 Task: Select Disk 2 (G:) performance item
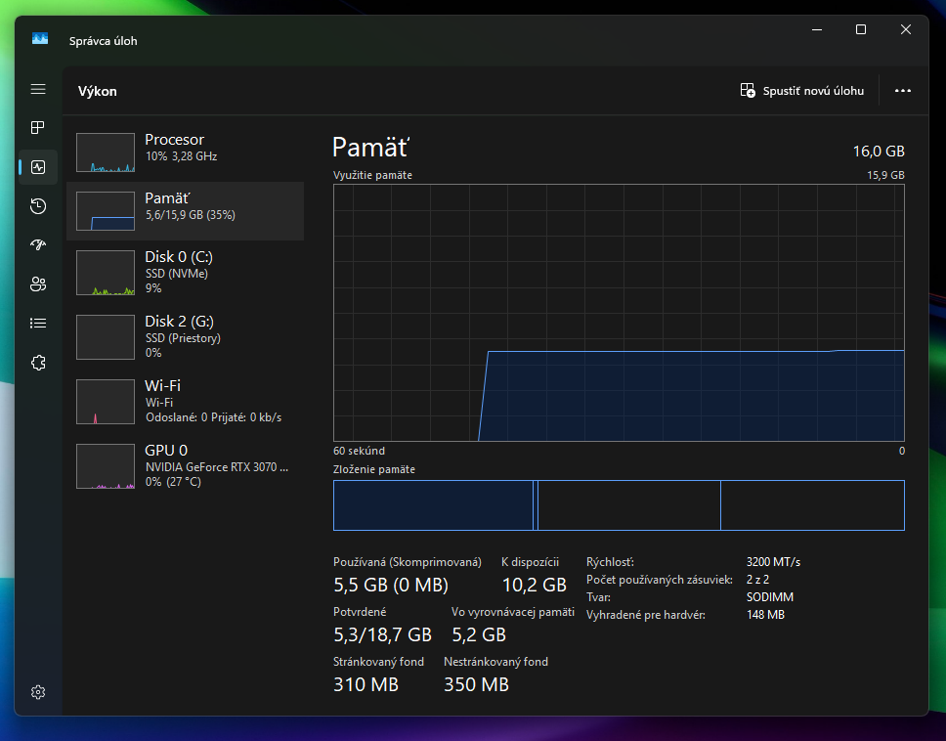185,335
